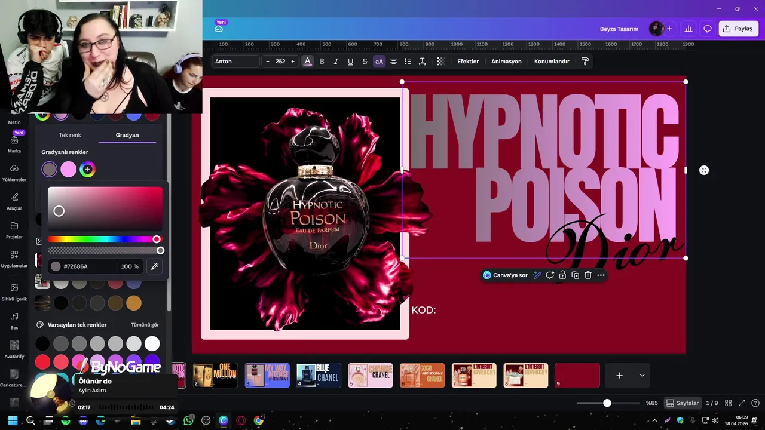Open the Anton font dropdown
The width and height of the screenshot is (765, 430).
(236, 62)
